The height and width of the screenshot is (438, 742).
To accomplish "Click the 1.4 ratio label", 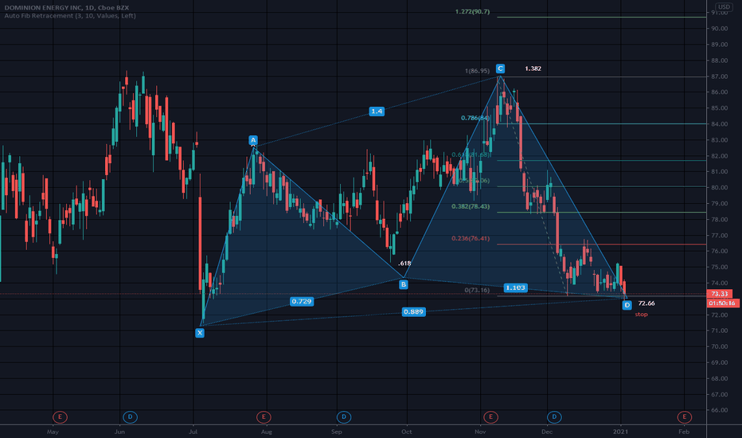I will [377, 111].
